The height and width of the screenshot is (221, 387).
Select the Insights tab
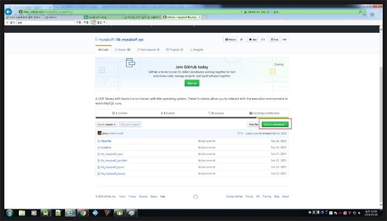(197, 49)
